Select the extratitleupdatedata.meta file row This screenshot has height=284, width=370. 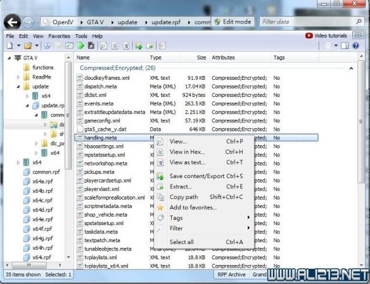[197, 112]
